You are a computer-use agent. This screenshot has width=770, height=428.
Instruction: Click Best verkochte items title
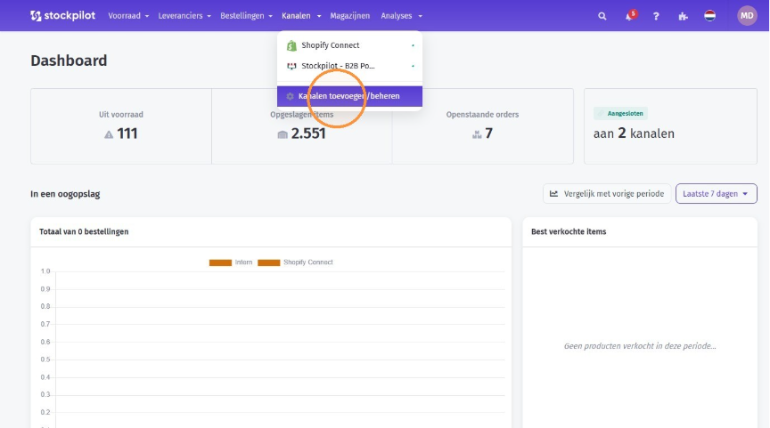tap(569, 231)
